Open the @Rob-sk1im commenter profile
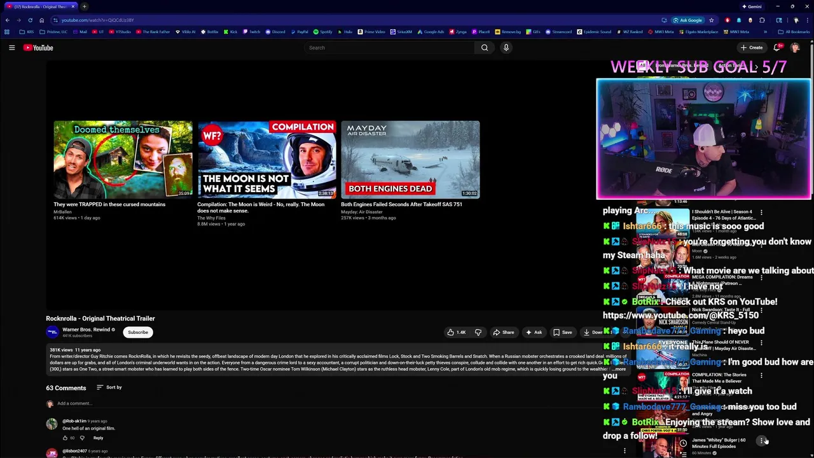The image size is (814, 458). [74, 421]
